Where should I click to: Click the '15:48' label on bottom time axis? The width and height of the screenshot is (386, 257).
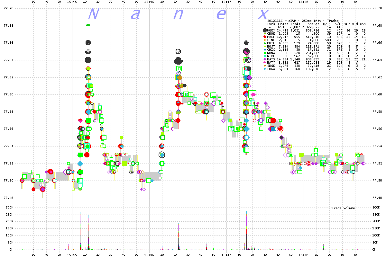coord(304,254)
